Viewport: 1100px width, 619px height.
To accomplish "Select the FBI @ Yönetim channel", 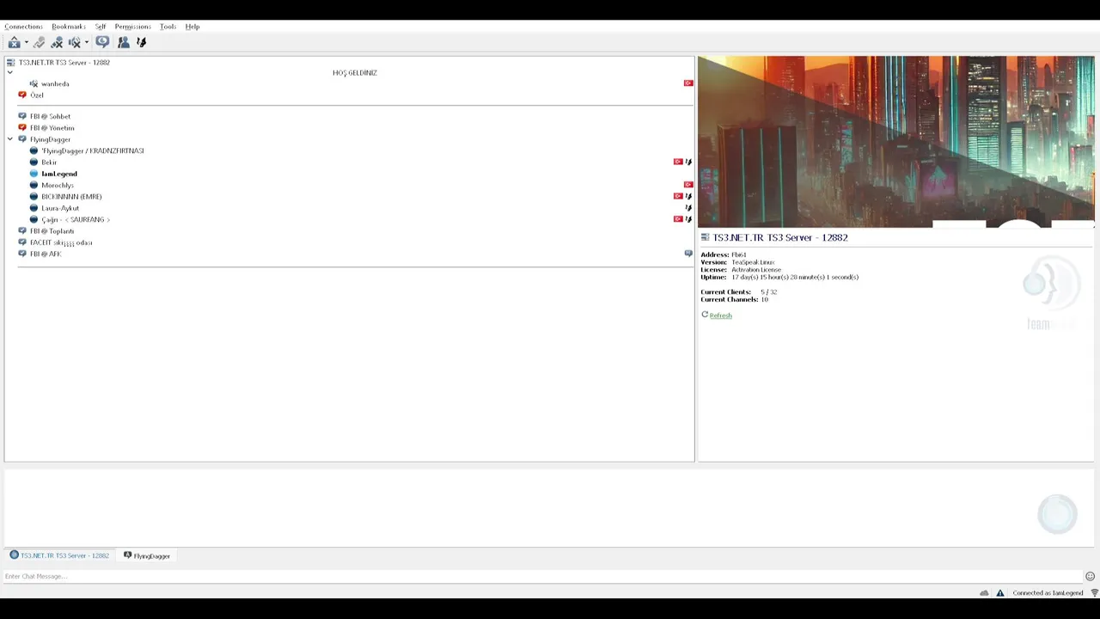I will point(52,128).
